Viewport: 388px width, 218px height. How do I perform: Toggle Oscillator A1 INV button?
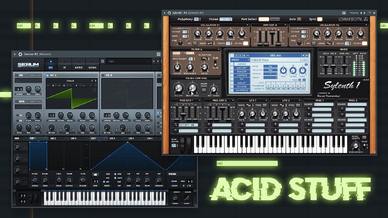pos(195,43)
